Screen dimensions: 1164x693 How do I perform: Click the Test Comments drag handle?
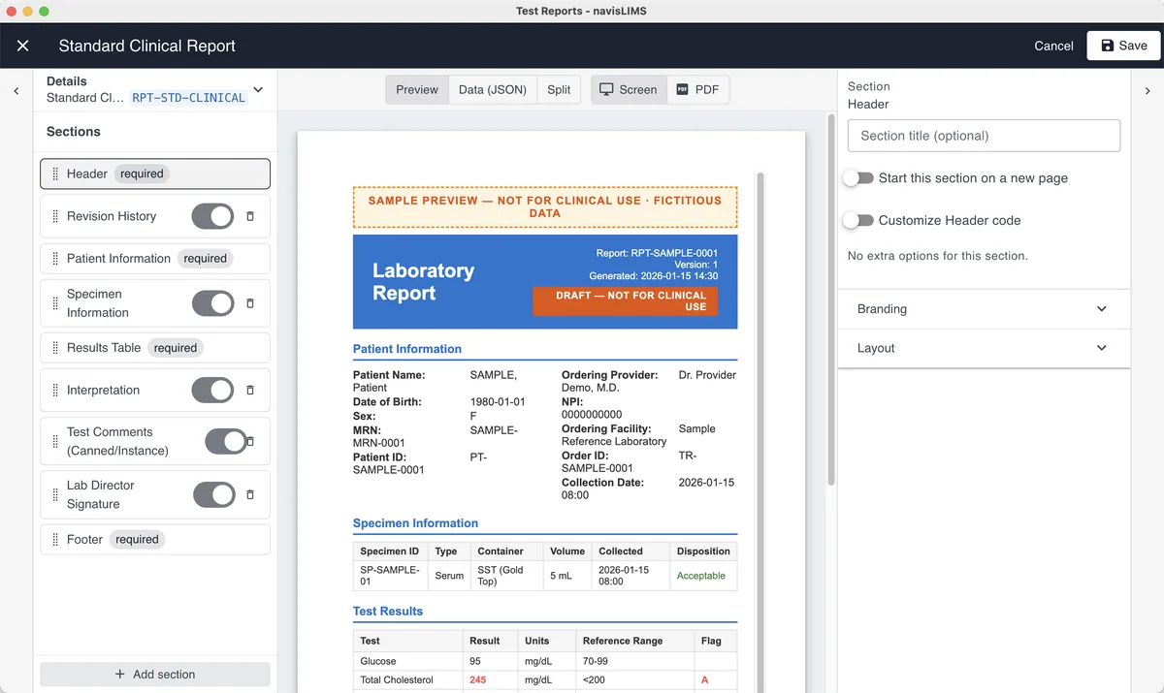[55, 441]
